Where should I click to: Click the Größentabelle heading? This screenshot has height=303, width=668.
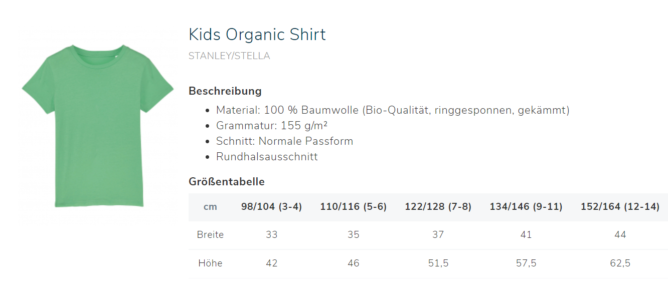click(x=227, y=182)
